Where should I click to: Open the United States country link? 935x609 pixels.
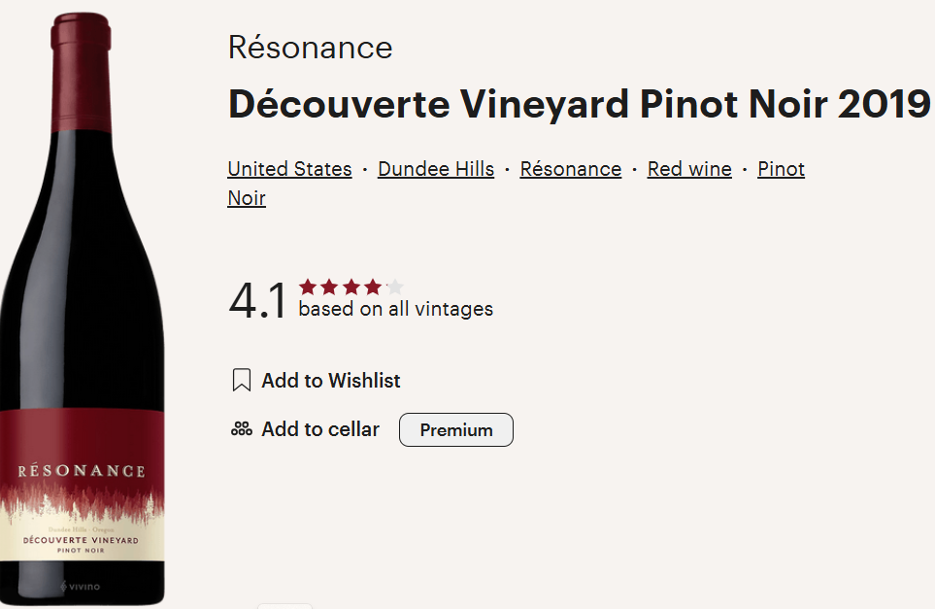(289, 169)
